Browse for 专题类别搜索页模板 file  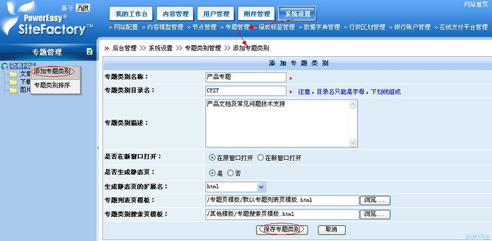[375, 214]
